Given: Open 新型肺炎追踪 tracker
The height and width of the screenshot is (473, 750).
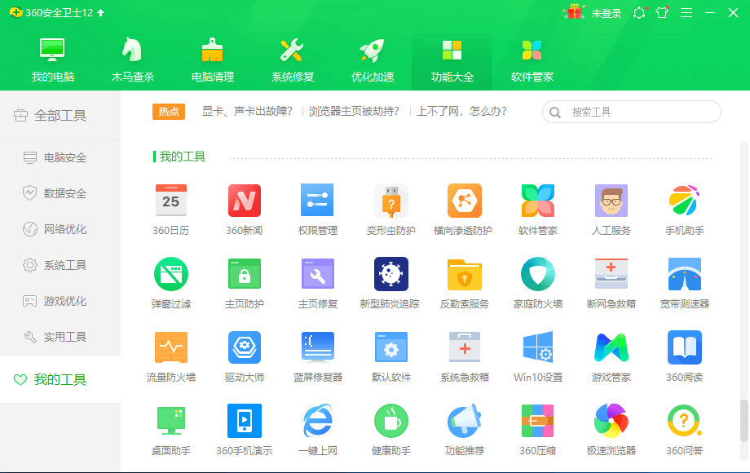Looking at the screenshot, I should 390,283.
